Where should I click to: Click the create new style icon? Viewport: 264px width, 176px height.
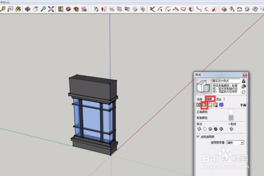pos(243,87)
